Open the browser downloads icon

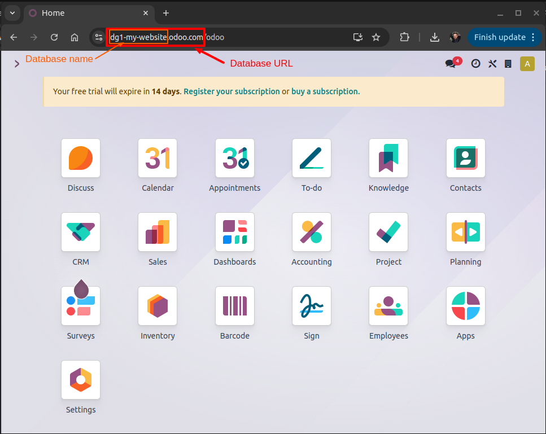(x=434, y=37)
